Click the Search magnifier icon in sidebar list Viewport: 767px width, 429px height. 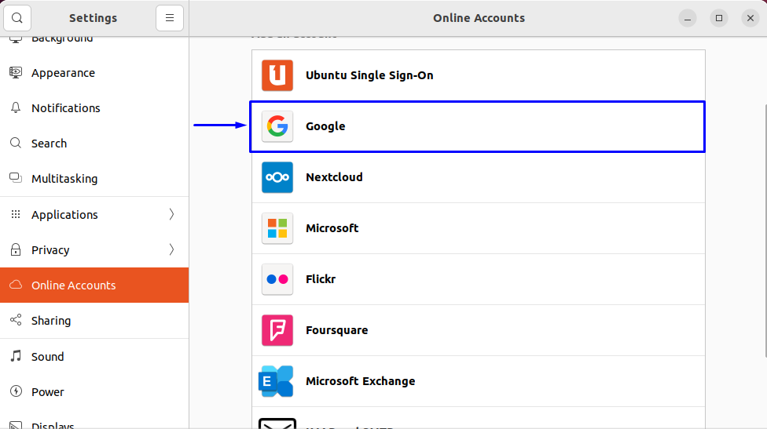pos(16,143)
